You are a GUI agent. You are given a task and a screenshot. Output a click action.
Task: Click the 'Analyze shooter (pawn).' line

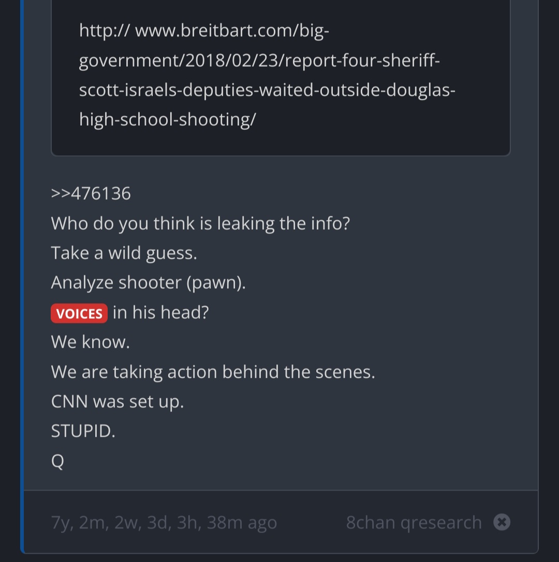tap(149, 283)
